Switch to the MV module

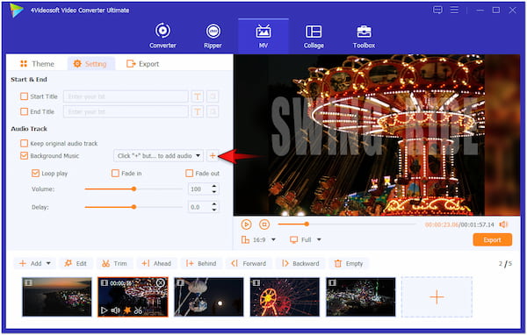[x=263, y=36]
